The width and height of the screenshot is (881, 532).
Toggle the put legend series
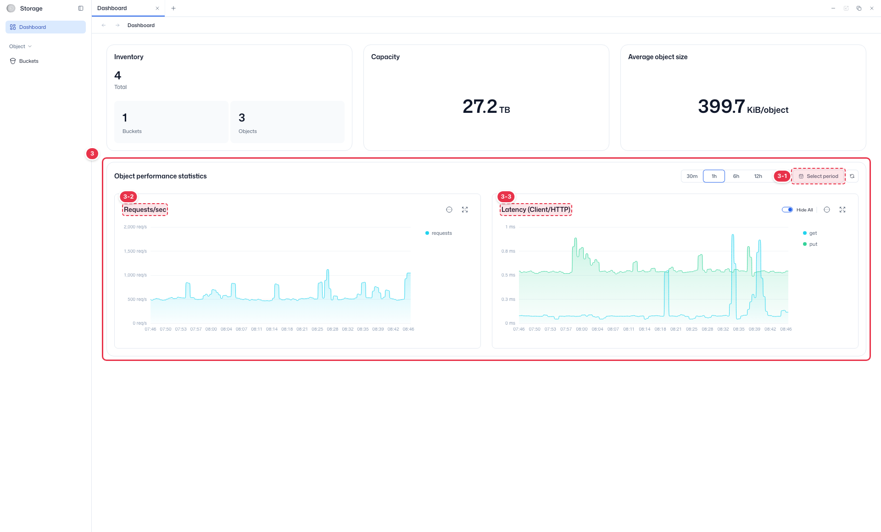coord(810,244)
